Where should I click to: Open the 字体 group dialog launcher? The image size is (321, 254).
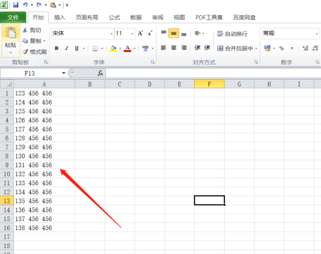153,62
